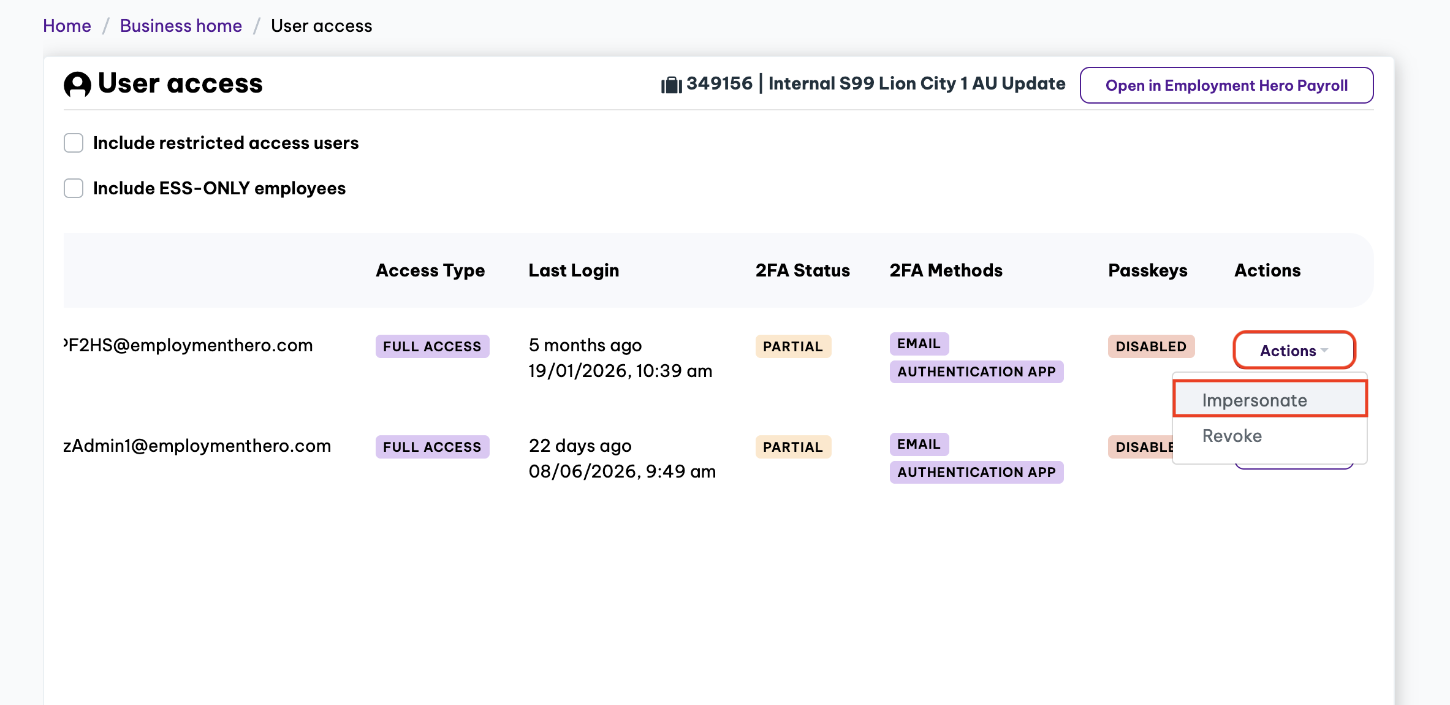Click the Internal S99 Lion City business name
Screen dimensions: 1450x705
(x=917, y=83)
